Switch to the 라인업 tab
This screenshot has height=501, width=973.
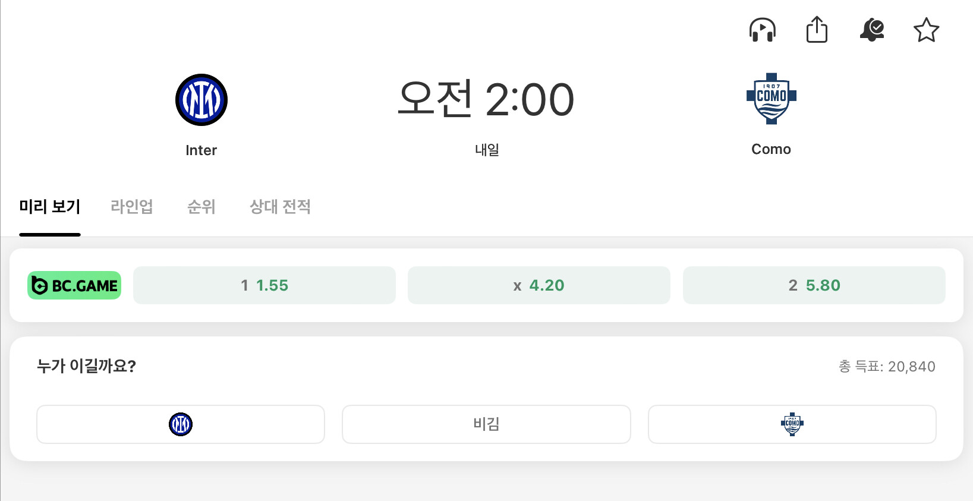(x=132, y=207)
